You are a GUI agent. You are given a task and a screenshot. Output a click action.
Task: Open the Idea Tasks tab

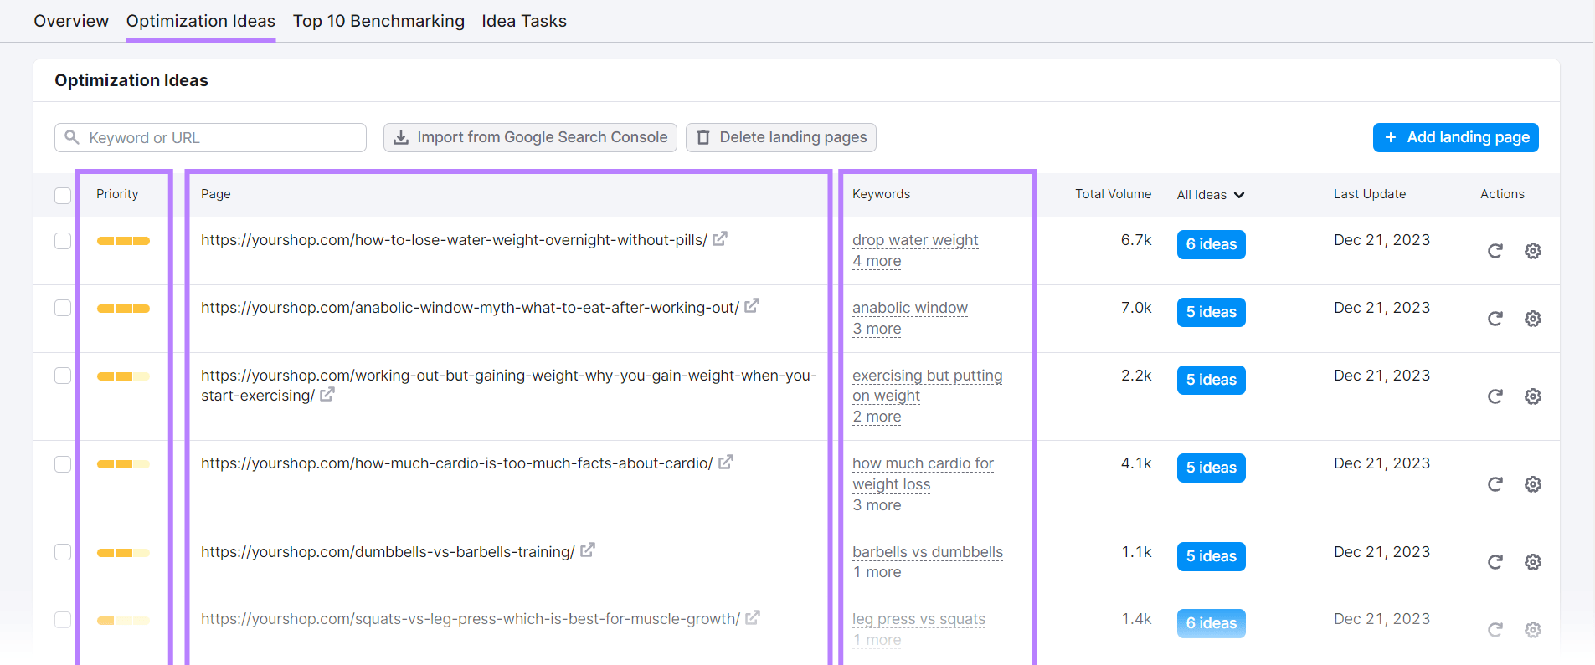524,21
